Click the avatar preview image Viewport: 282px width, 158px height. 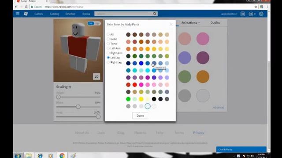coord(78,50)
